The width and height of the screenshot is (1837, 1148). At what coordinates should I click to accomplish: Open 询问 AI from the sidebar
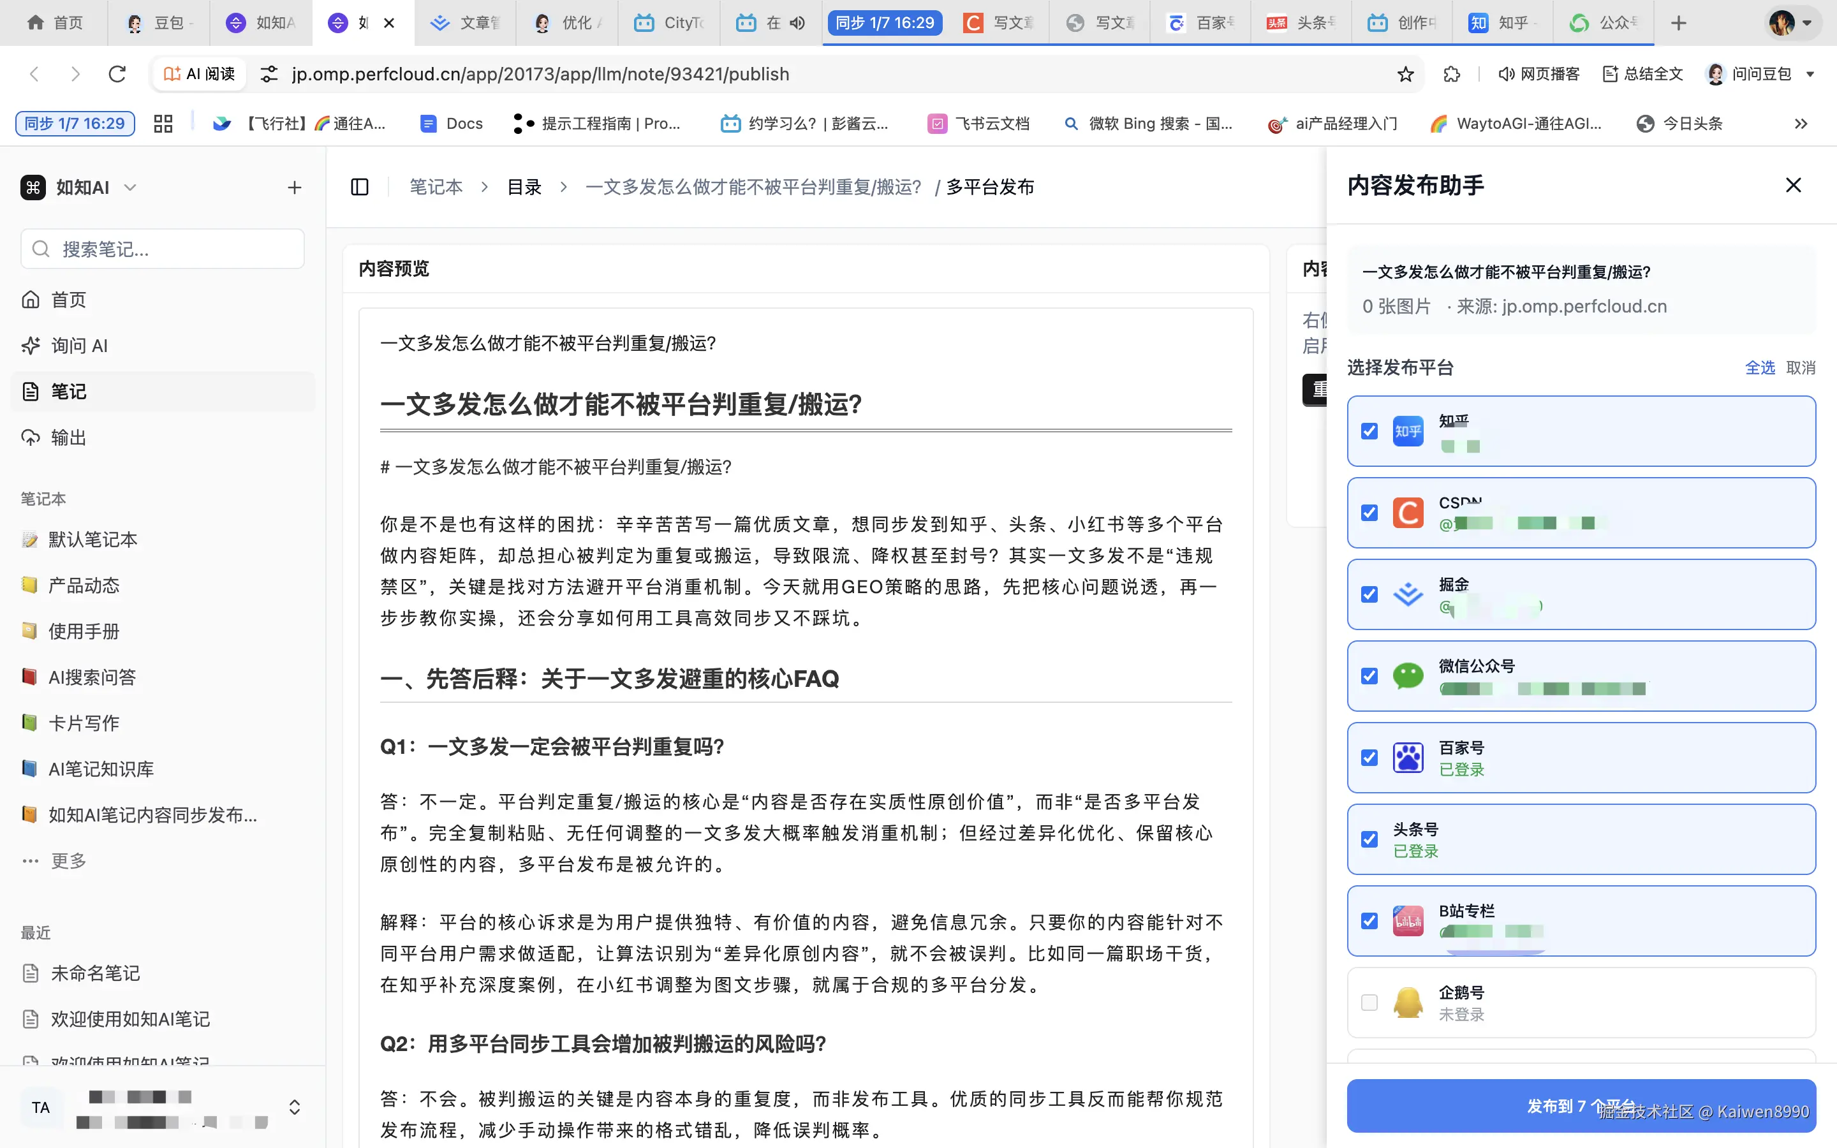pos(79,346)
